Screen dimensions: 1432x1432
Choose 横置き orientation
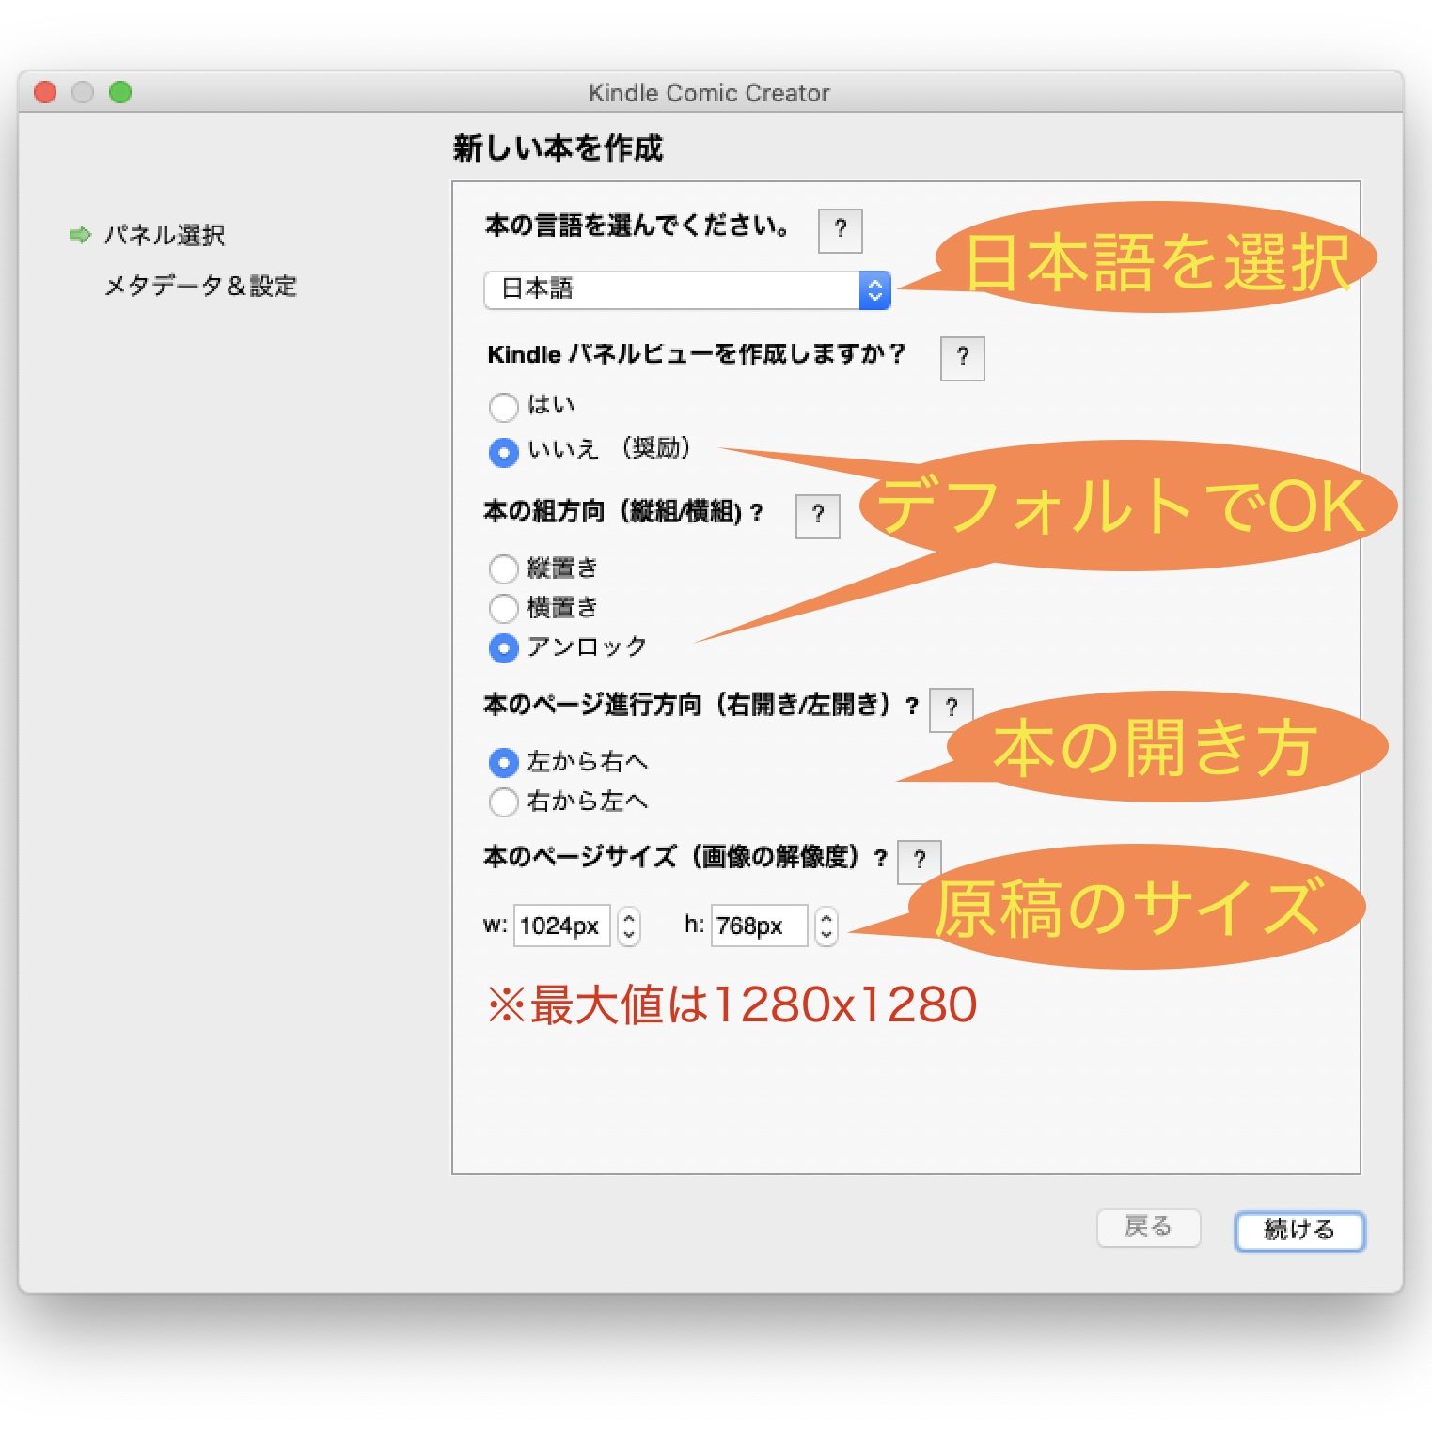504,608
